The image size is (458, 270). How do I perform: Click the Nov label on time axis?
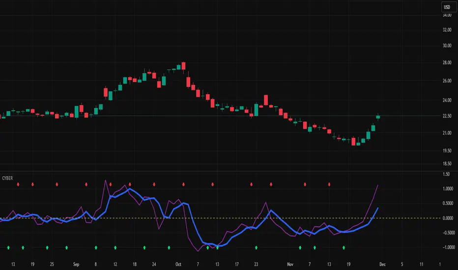tap(290, 263)
